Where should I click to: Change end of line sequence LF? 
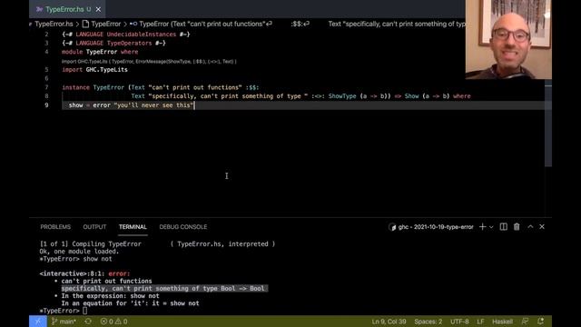point(480,322)
